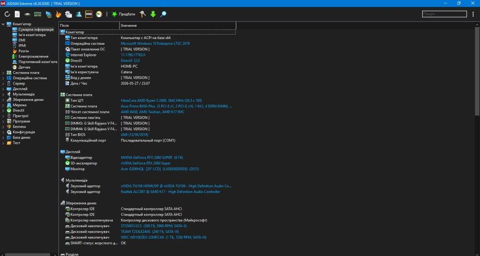The width and height of the screenshot is (480, 256).
Task: Open the Report page icon in toolbar
Action: point(17,14)
